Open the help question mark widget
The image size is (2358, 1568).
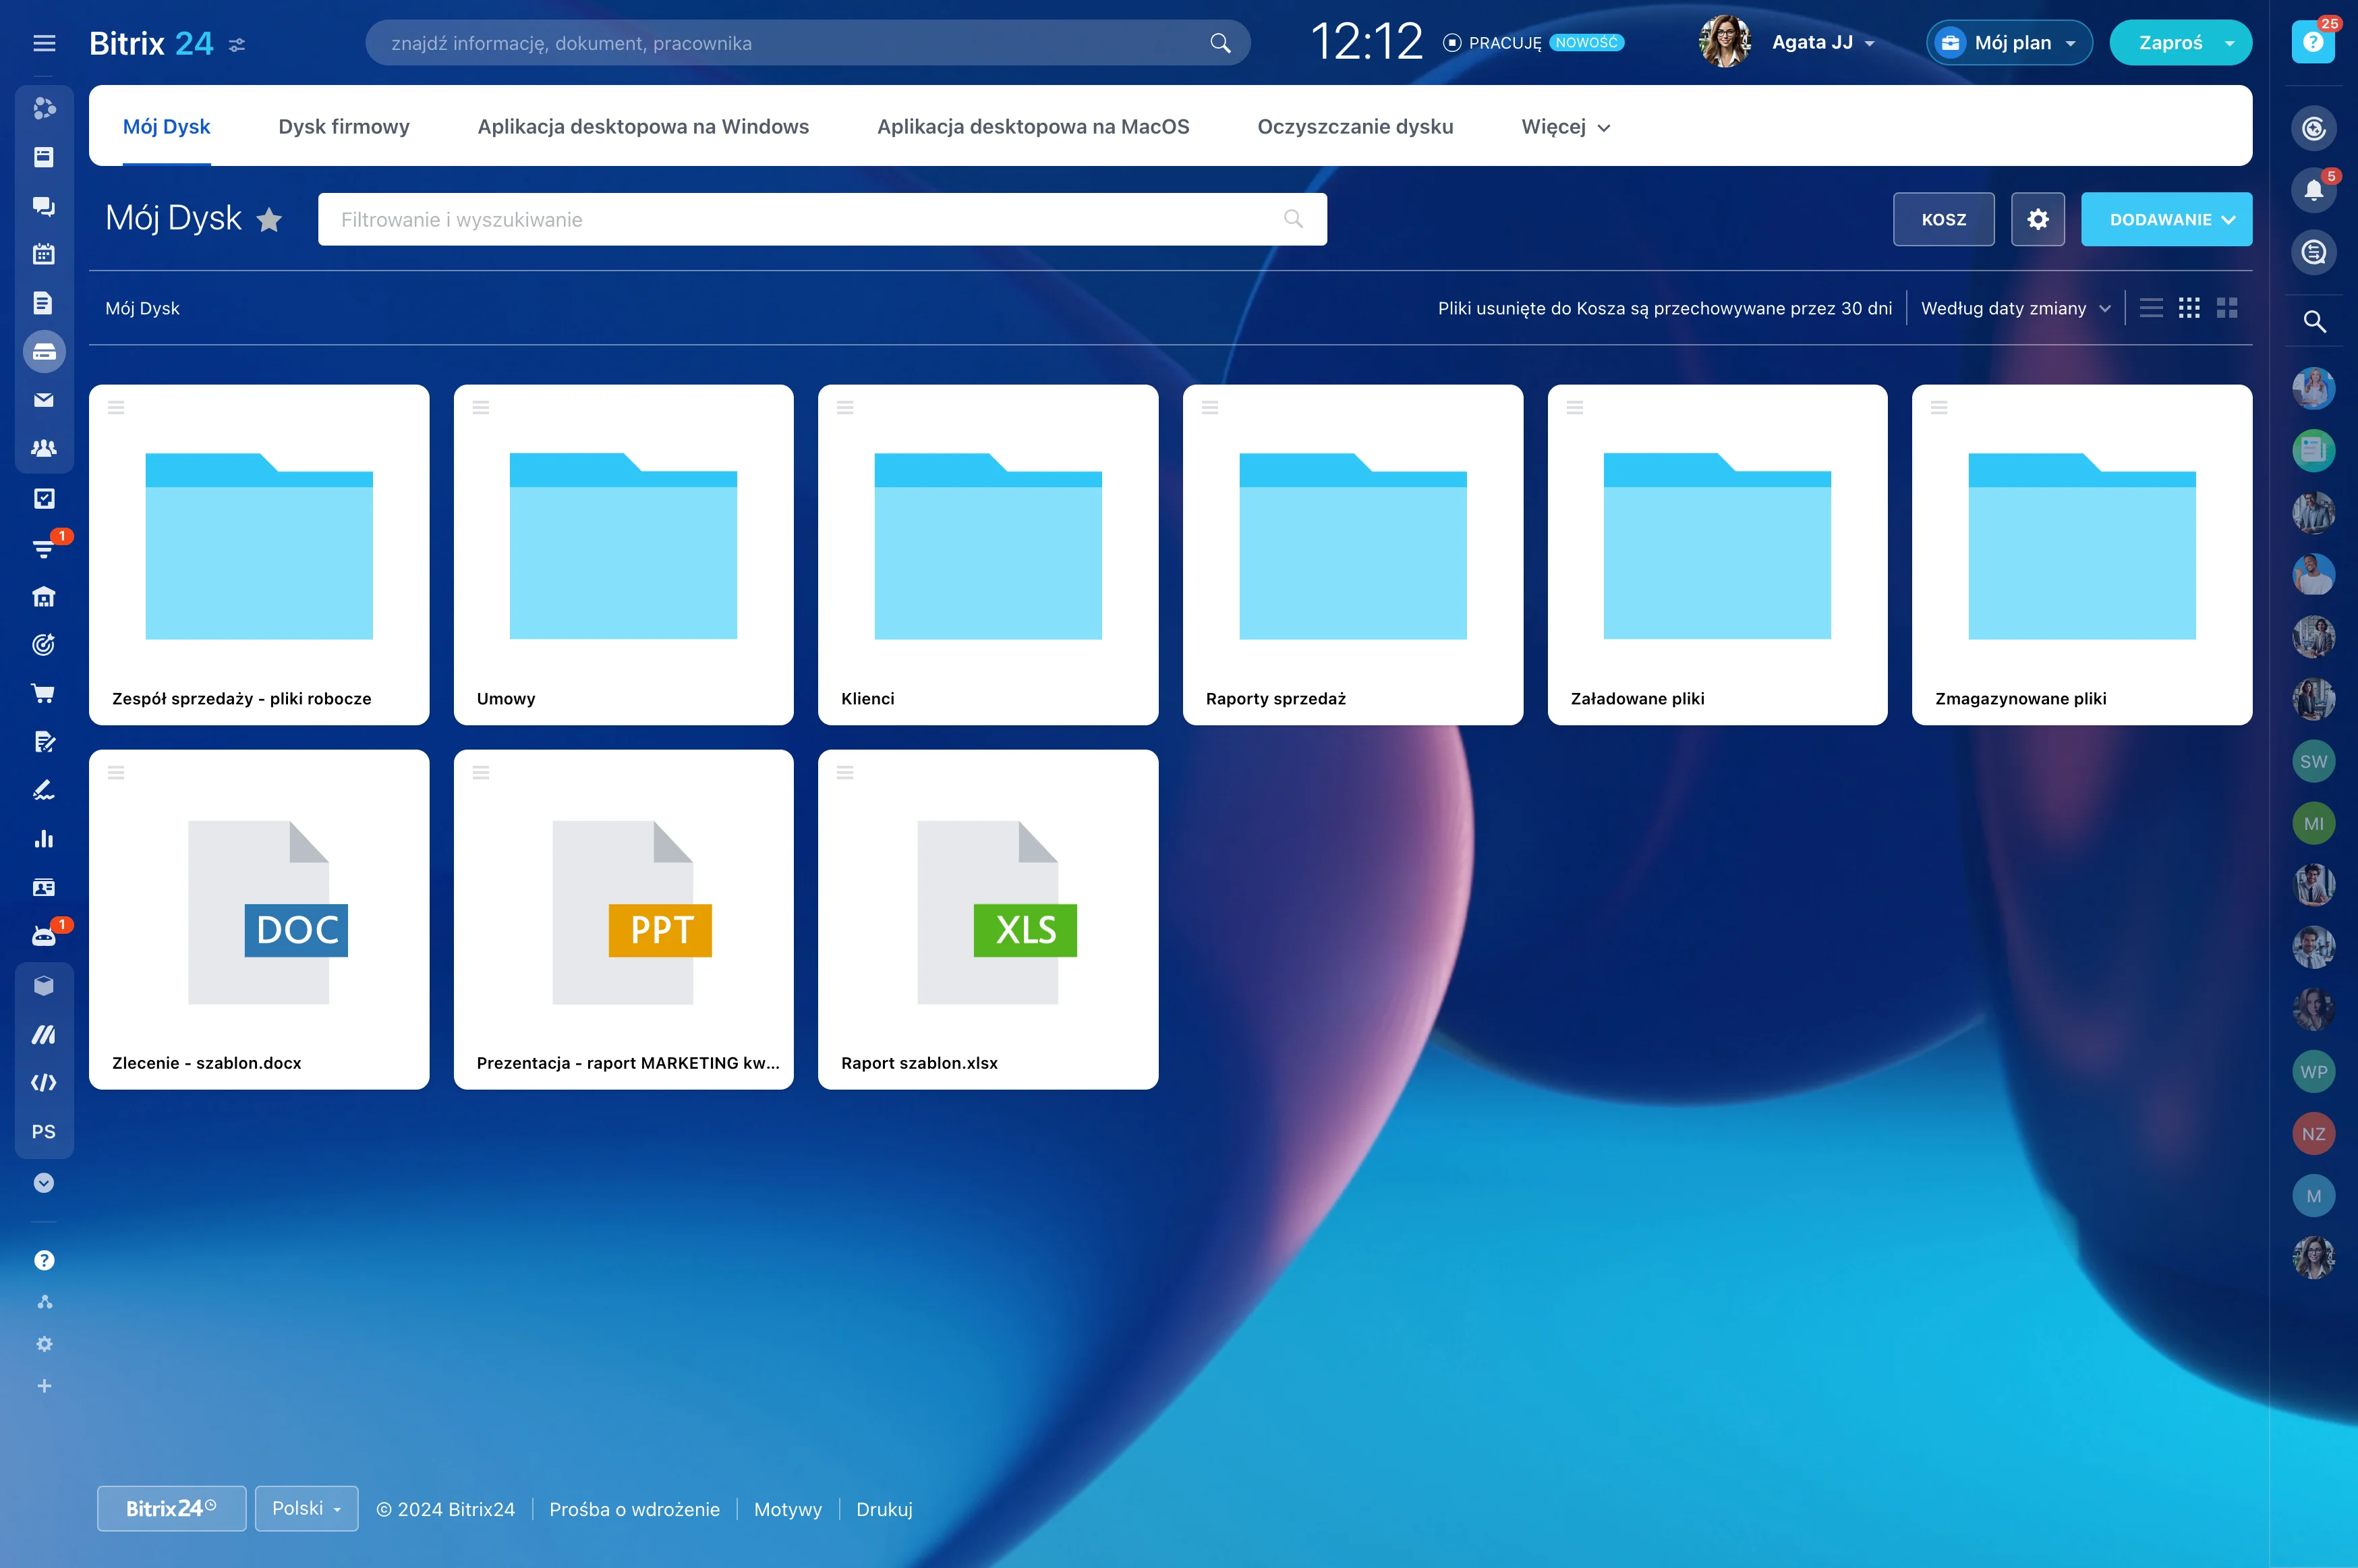2313,42
